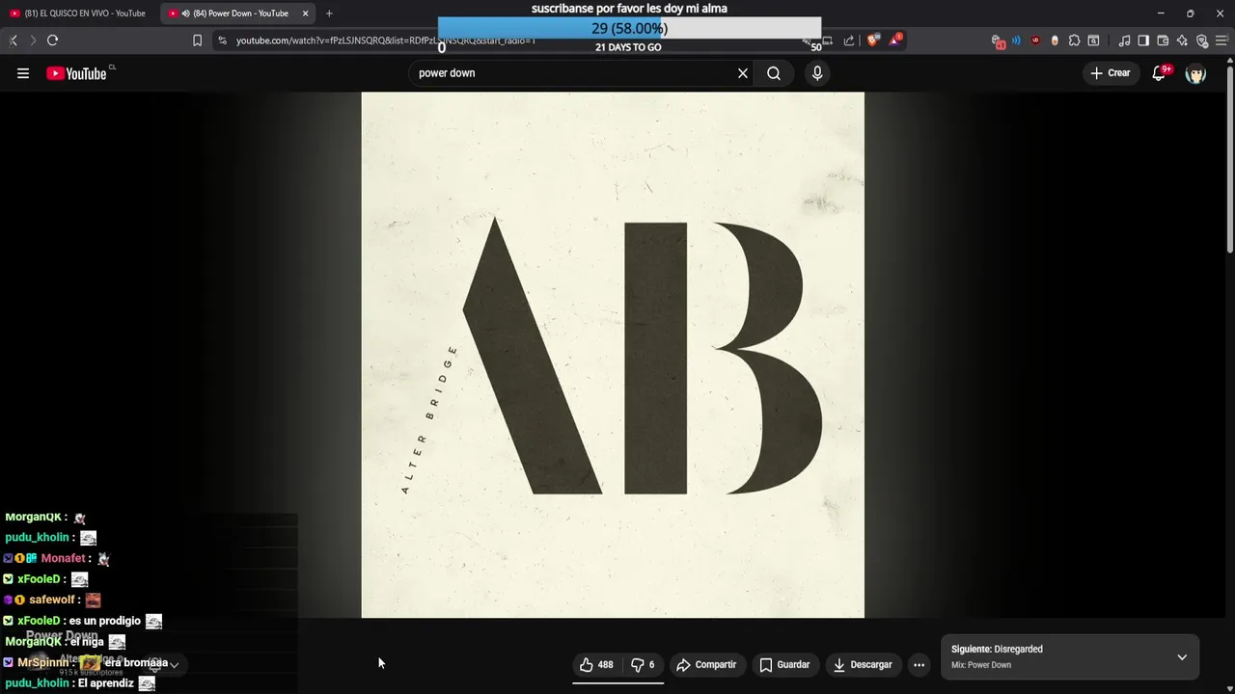Open a new browser tab
1235x694 pixels.
[x=329, y=13]
